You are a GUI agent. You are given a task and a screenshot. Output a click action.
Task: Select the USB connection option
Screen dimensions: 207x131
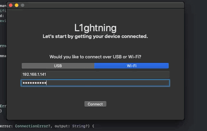tap(58, 66)
